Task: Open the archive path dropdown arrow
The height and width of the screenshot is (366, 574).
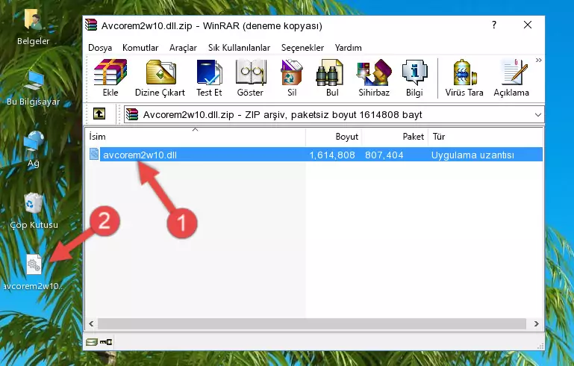Action: [x=537, y=115]
